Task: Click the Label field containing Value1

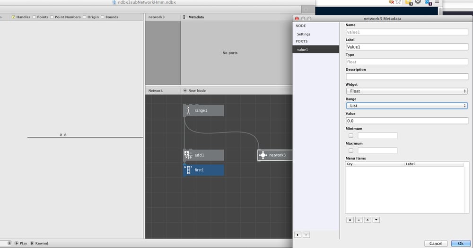Action: [x=407, y=47]
